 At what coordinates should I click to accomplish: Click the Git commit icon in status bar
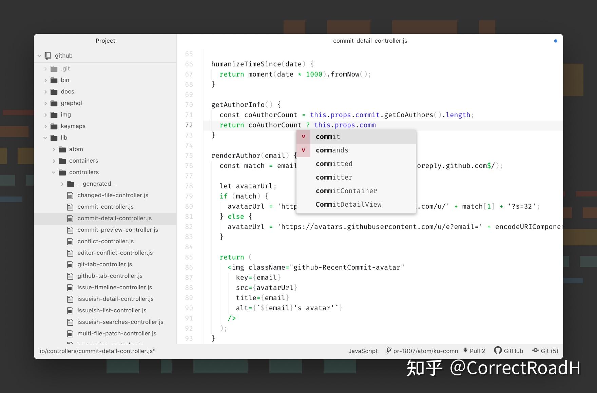click(536, 350)
